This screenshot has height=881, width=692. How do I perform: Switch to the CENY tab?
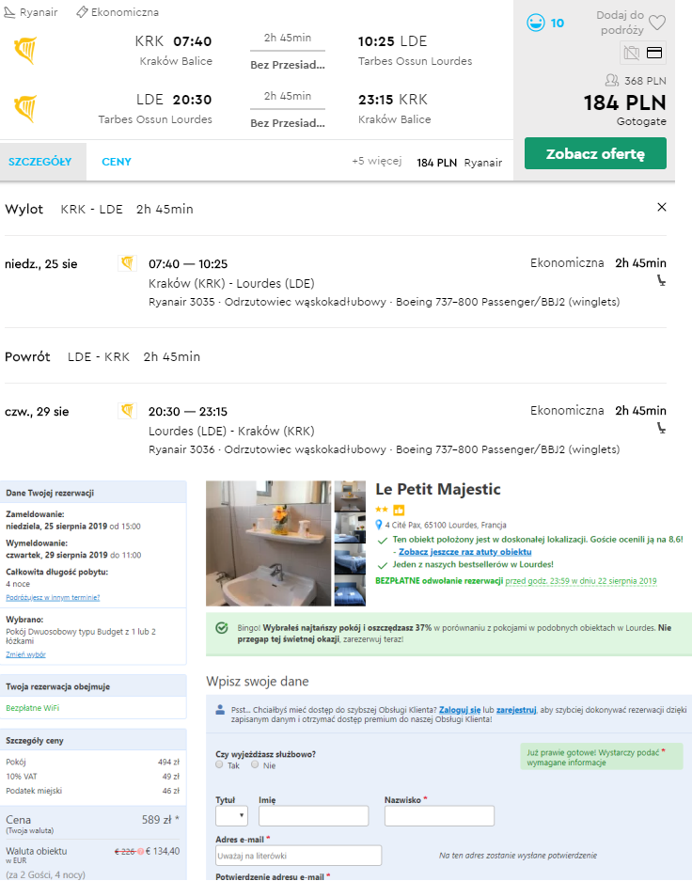[117, 162]
